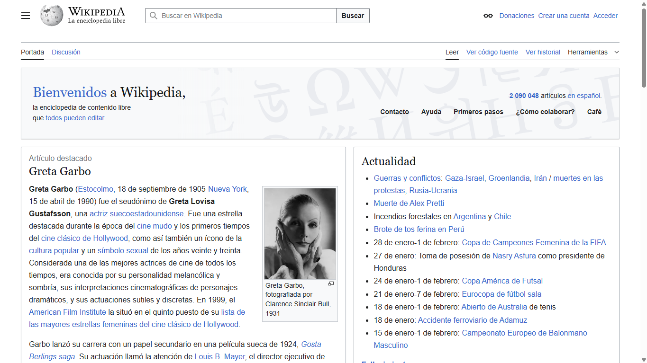Follow the Nueva York link
The image size is (647, 363).
coord(228,189)
